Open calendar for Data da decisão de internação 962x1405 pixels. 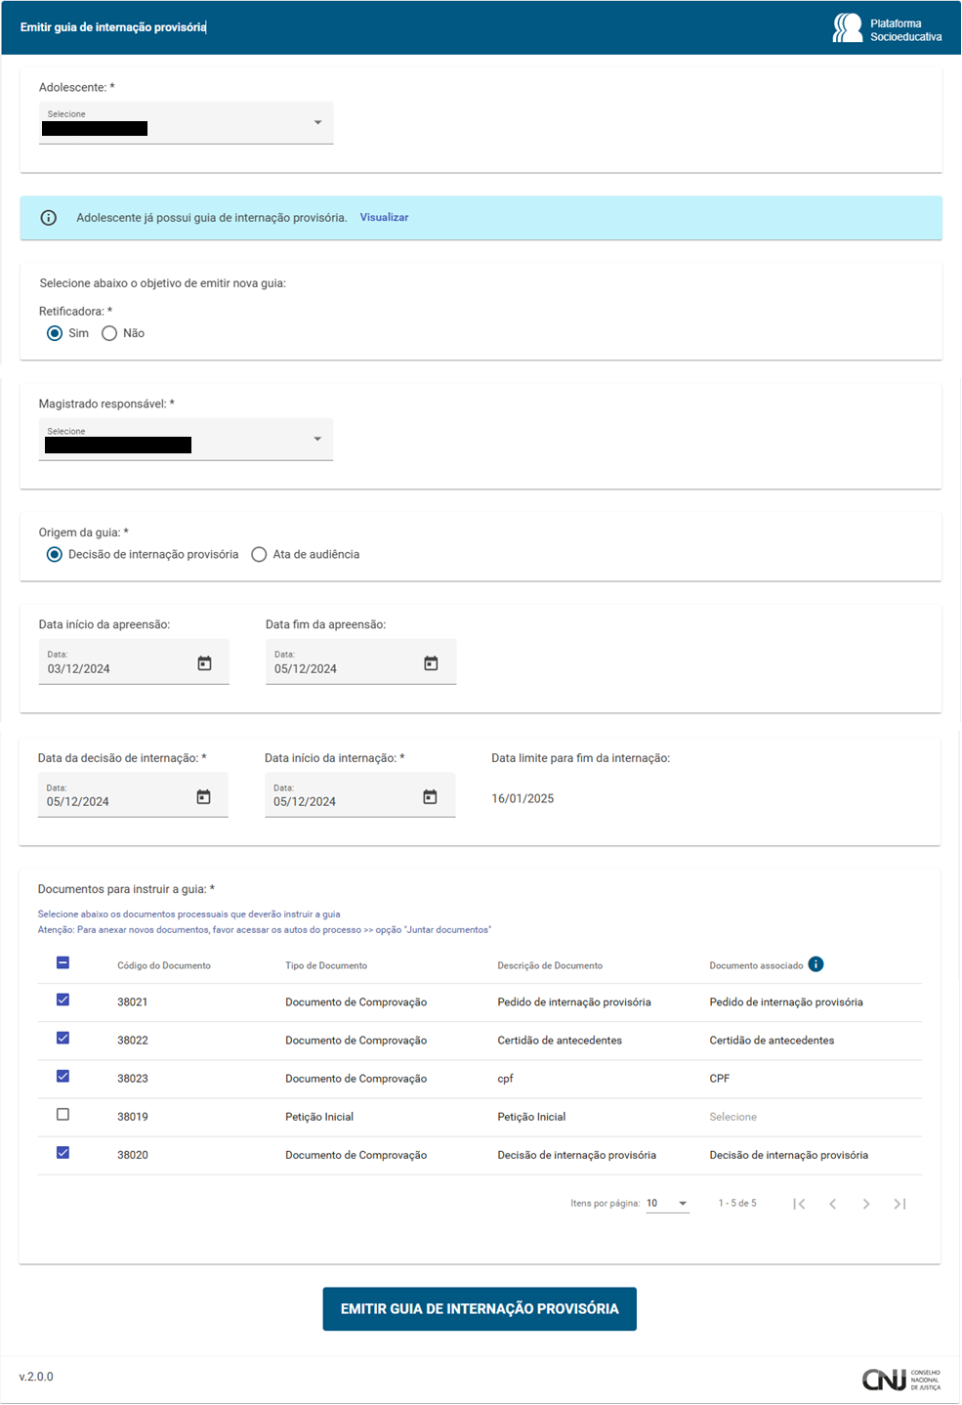pos(203,797)
